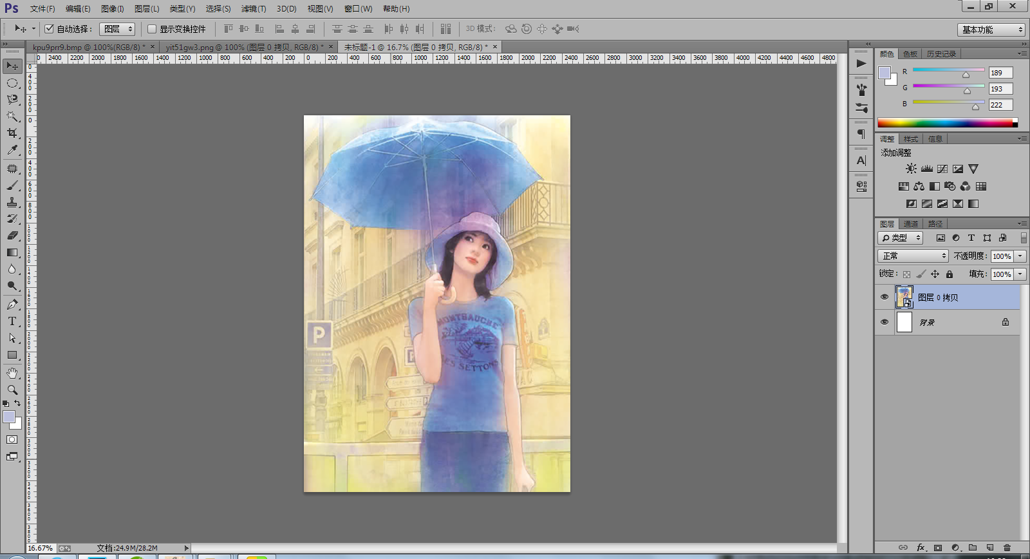Add Curves adjustment icon
The height and width of the screenshot is (559, 1030).
(x=942, y=169)
